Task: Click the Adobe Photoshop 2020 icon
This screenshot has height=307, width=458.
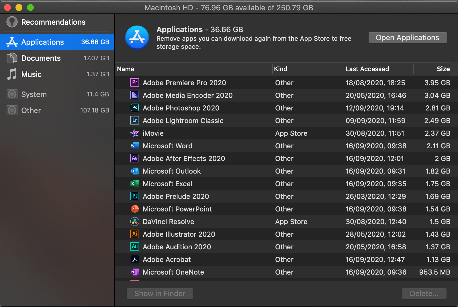Action: pos(135,108)
